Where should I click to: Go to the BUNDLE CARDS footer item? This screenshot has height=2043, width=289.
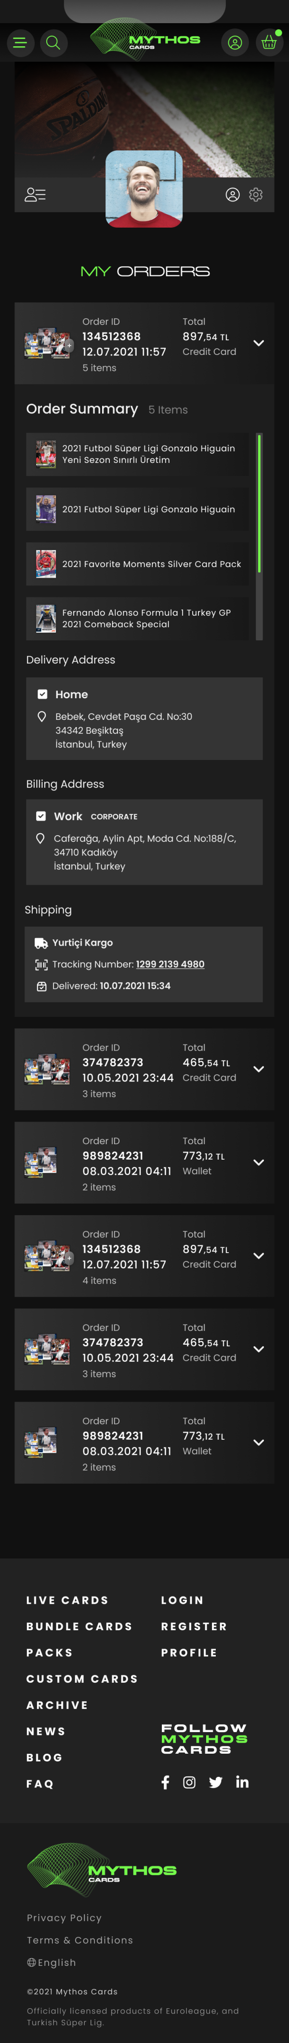click(x=79, y=1626)
